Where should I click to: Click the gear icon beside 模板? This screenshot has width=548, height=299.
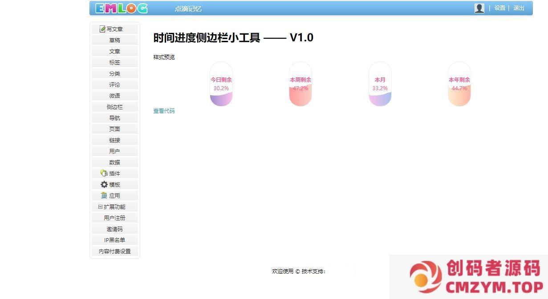[104, 184]
